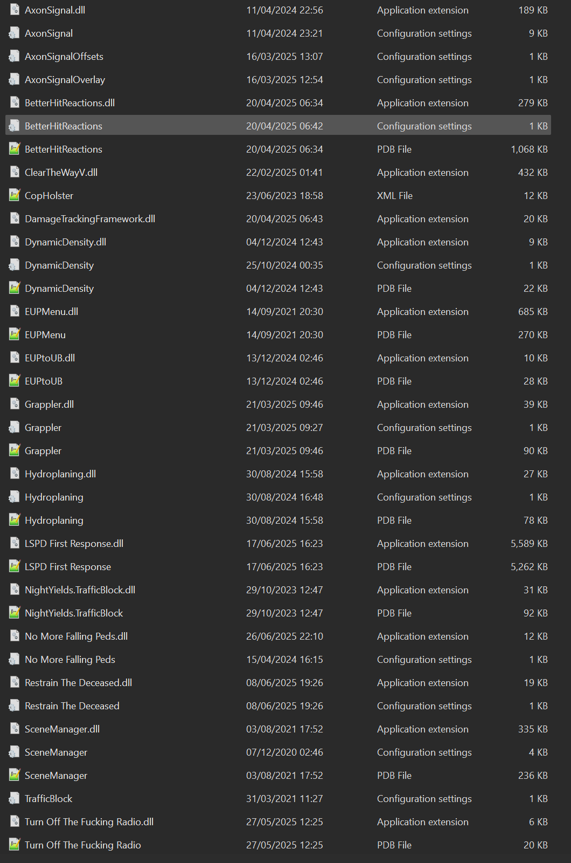This screenshot has height=863, width=571.
Task: Select the No More Falling Peds config name
Action: click(x=70, y=660)
